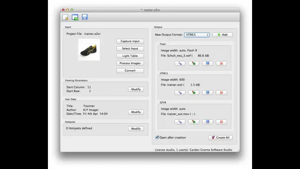Toggle the Open after creation checkbox

point(157,137)
